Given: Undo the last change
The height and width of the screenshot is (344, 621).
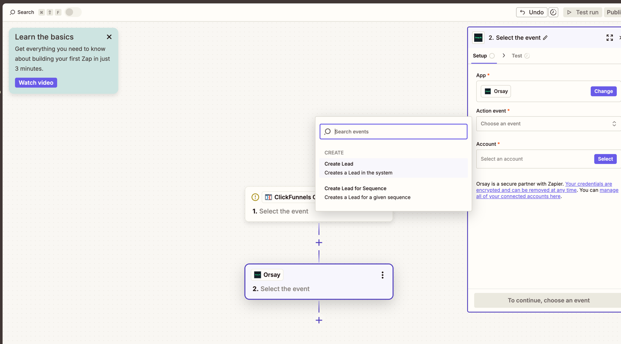Looking at the screenshot, I should pos(531,12).
